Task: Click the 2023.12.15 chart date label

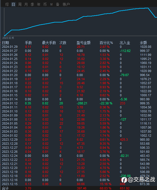Action: point(8,38)
